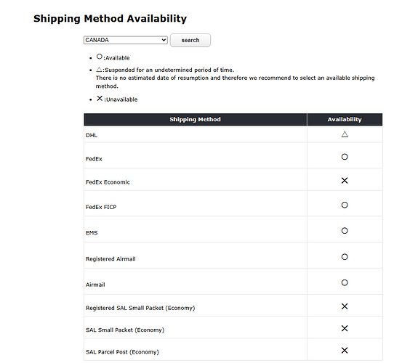
Task: Click the Registered Airmail circle icon
Action: [x=345, y=257]
